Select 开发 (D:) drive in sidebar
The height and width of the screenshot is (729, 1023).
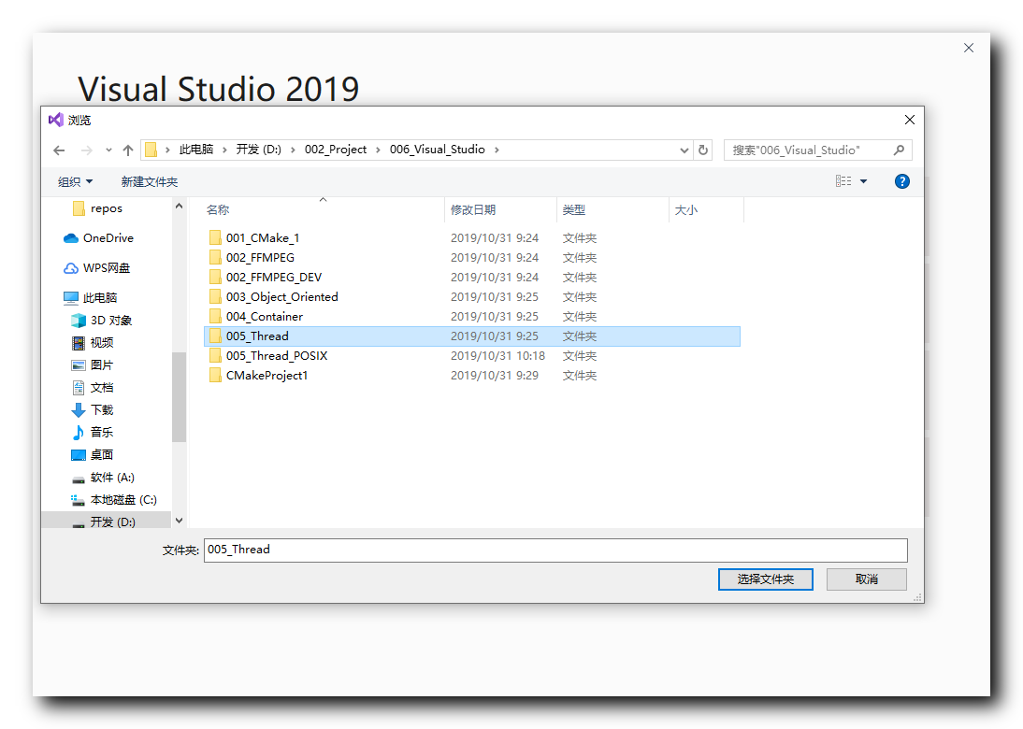point(105,522)
